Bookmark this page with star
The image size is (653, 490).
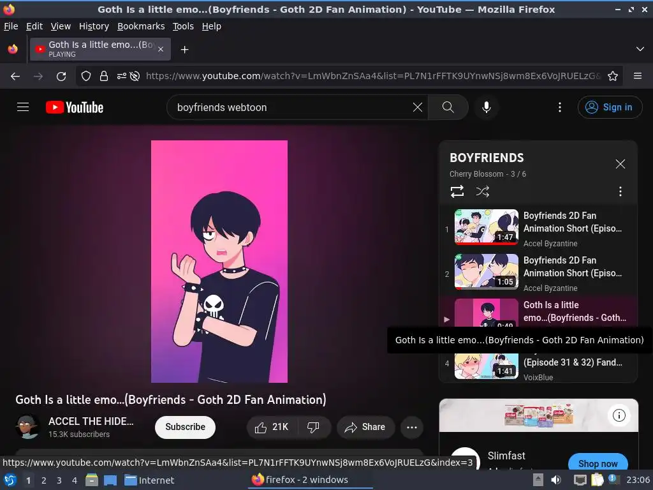[x=613, y=77]
